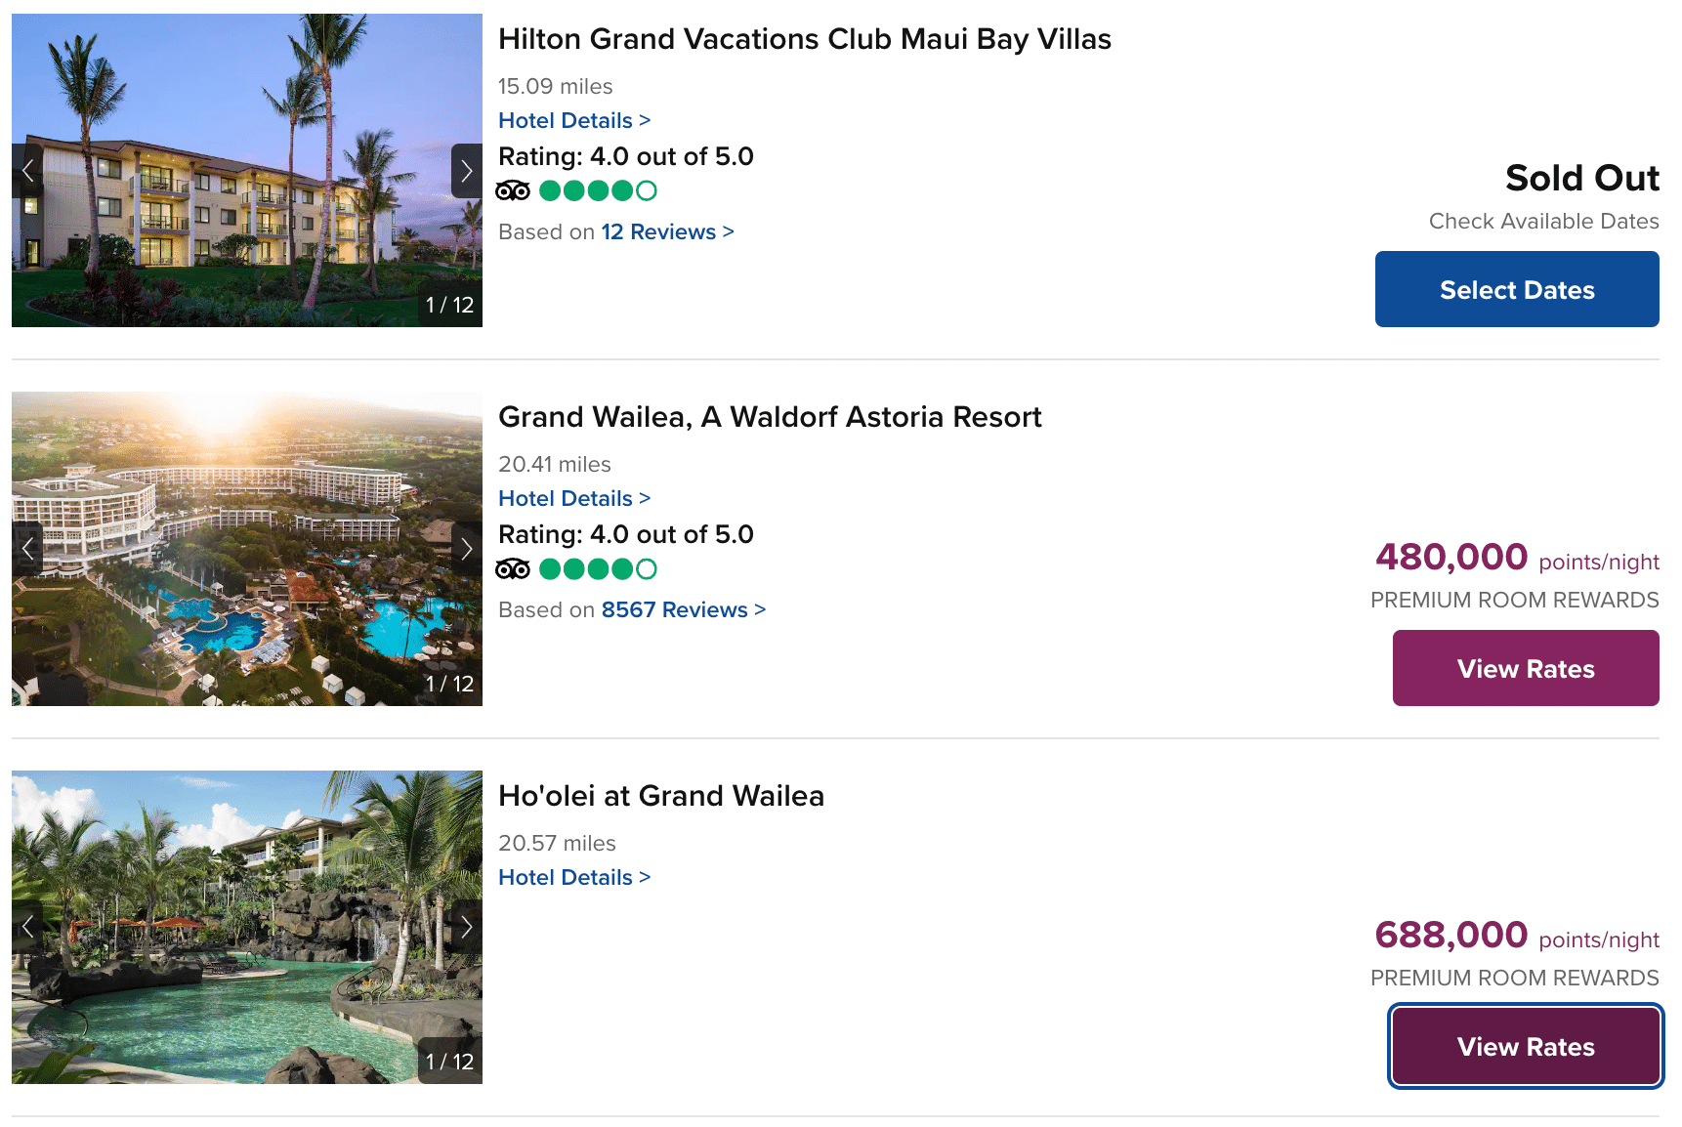The image size is (1682, 1127).
Task: Go to previous Grand Wailea Waldorf photo
Action: [x=27, y=549]
